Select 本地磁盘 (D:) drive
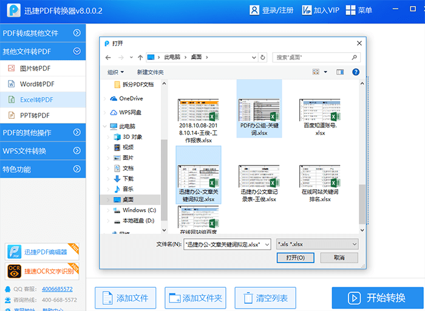The image size is (425, 311). coord(134,221)
